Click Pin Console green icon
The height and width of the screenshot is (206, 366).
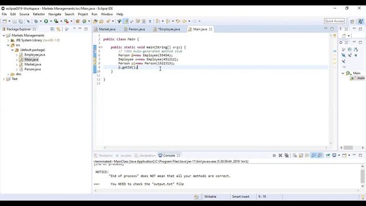click(328, 155)
